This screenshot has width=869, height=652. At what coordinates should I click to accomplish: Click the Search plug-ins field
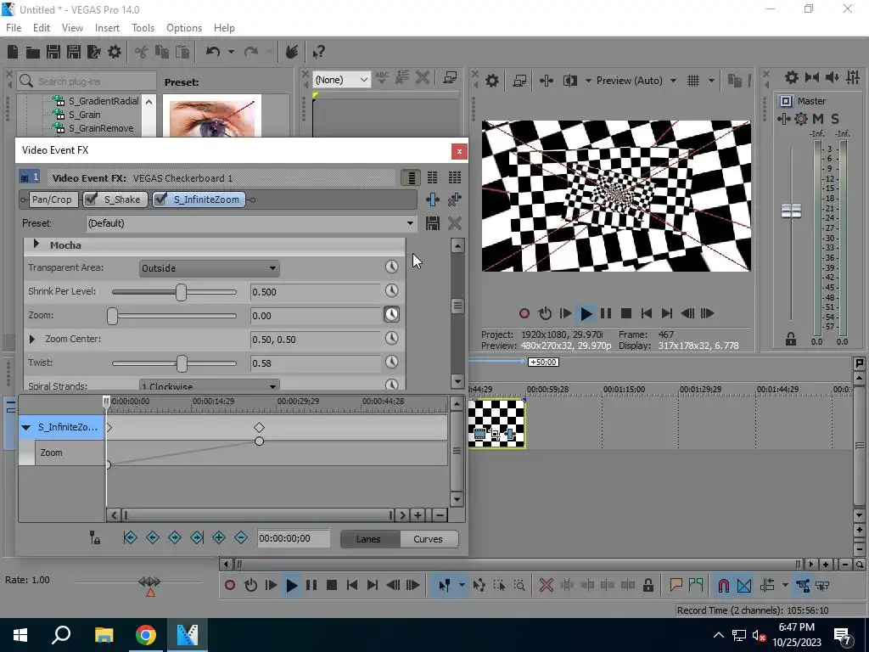(87, 81)
